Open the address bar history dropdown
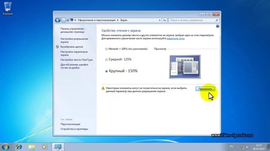The height and width of the screenshot is (151, 270). pos(159,20)
